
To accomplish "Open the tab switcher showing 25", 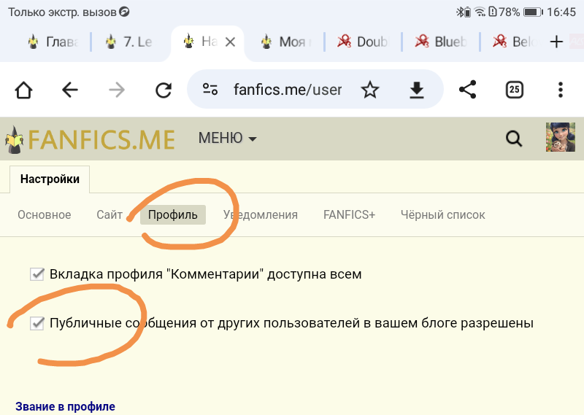I will (514, 90).
